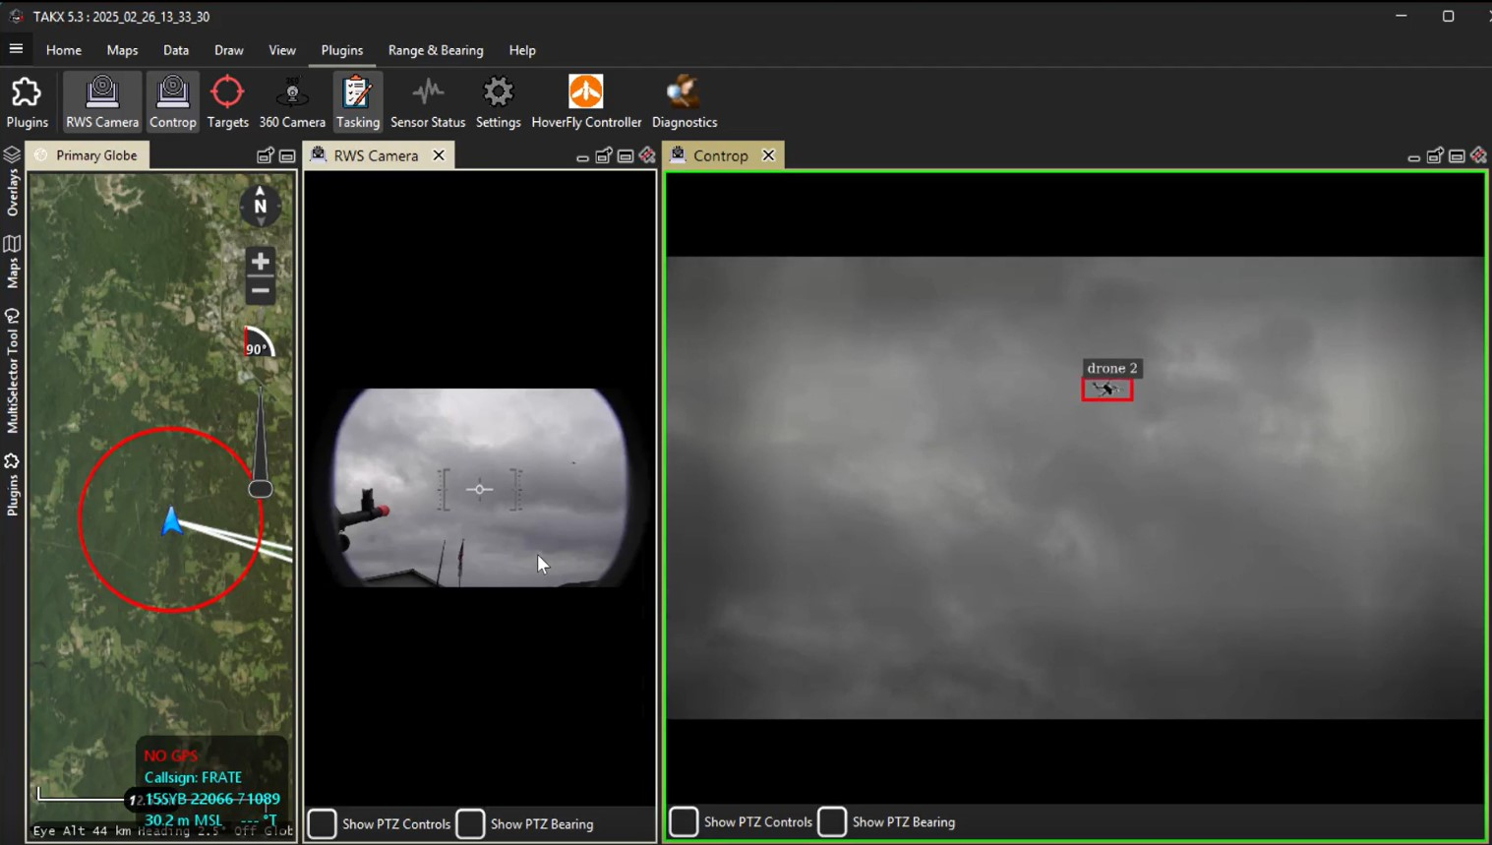
Task: Open the 360 Camera tool
Action: (x=292, y=101)
